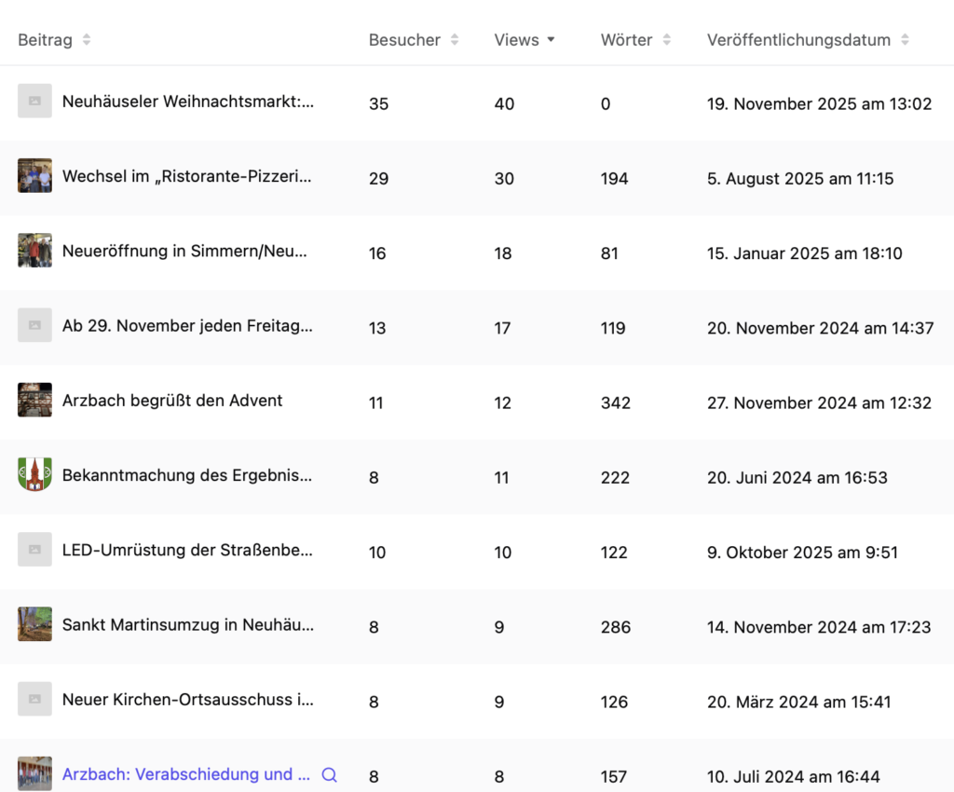Click the Arzbach begrüßt den Advent thumbnail
The height and width of the screenshot is (792, 954).
click(34, 400)
